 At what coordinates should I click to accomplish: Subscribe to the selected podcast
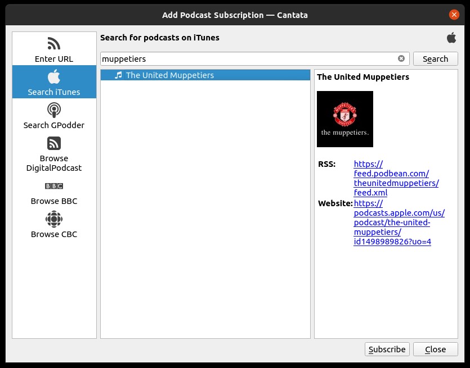387,349
